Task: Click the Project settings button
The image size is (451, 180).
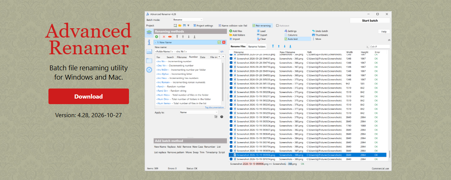Action: point(203,26)
